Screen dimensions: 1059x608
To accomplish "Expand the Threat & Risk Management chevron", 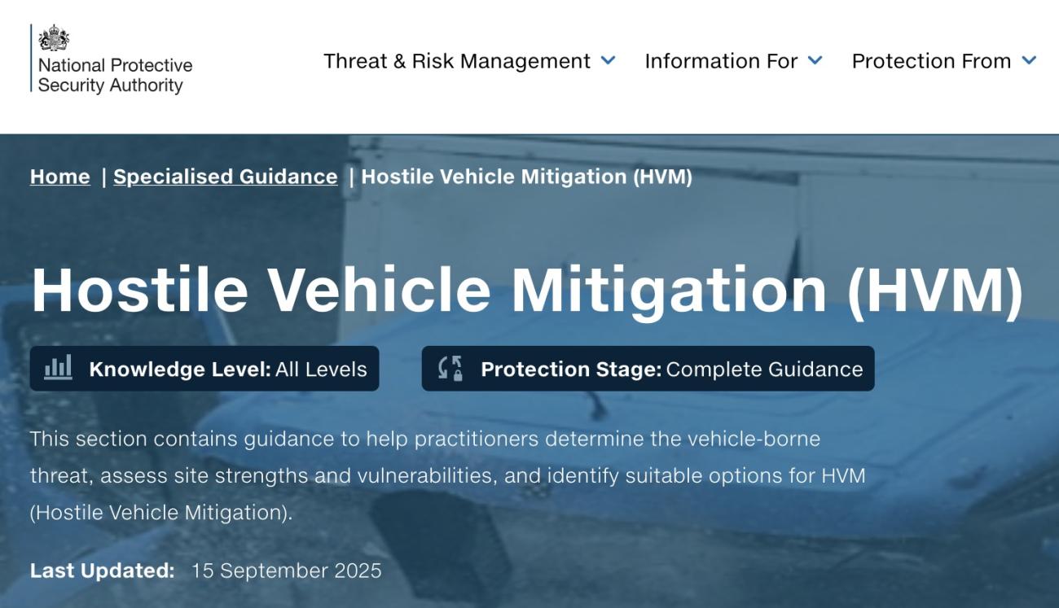I will [606, 60].
